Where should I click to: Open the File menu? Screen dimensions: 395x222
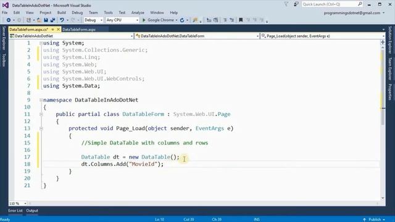[4, 12]
